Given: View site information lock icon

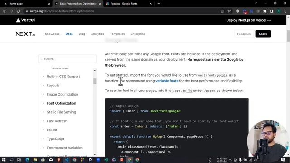Looking at the screenshot, I should tap(27, 11).
